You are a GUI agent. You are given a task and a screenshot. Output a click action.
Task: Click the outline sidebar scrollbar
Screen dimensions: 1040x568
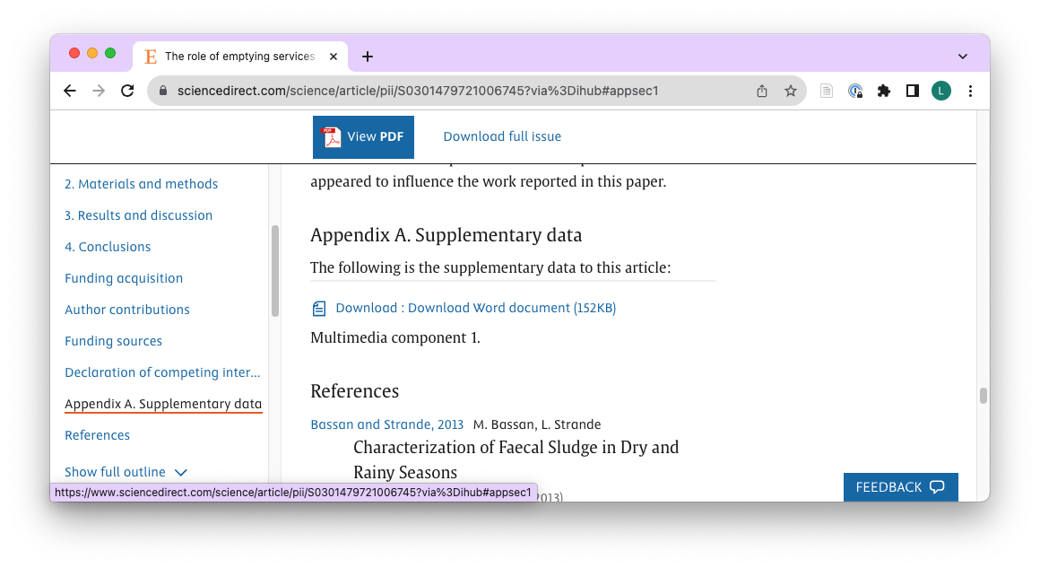(275, 269)
